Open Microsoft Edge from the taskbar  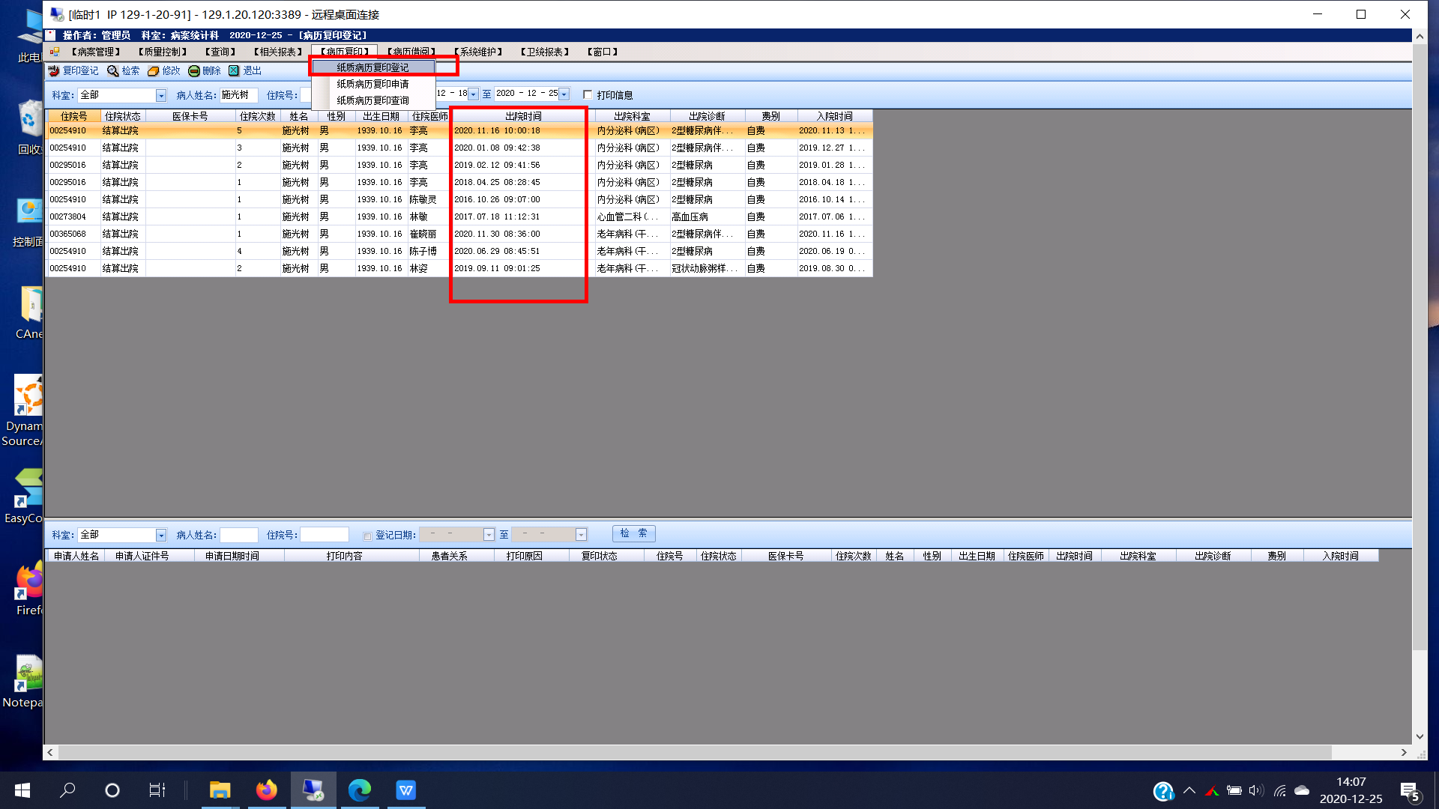pyautogui.click(x=360, y=790)
